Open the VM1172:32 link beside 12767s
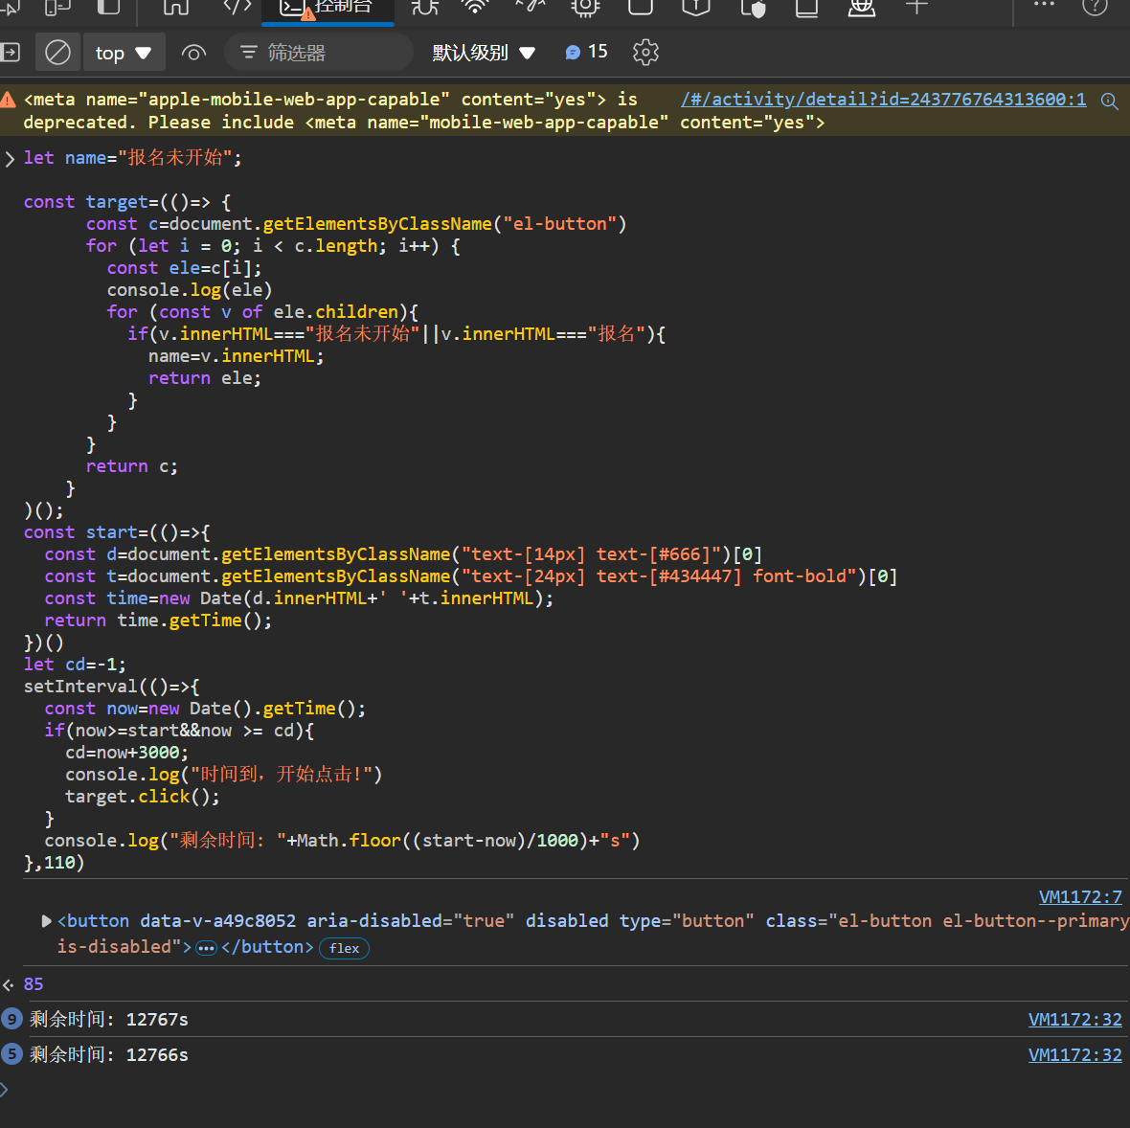The image size is (1130, 1128). [1074, 1019]
